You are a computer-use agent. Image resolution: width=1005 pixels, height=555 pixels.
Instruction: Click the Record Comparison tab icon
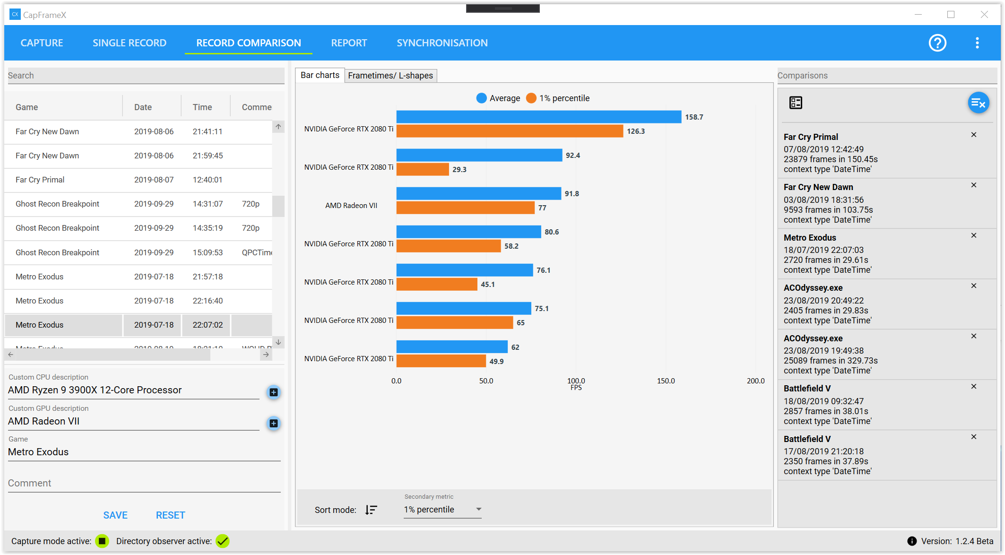coord(248,43)
